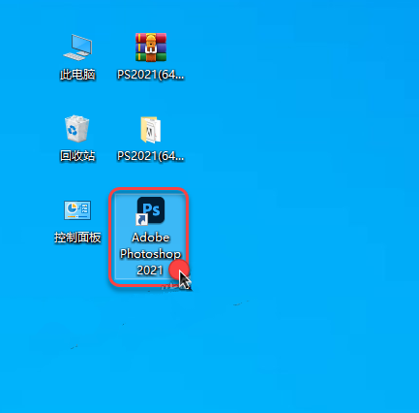Select the 控制面板 control panel icon
This screenshot has width=419, height=413.
coord(77,210)
